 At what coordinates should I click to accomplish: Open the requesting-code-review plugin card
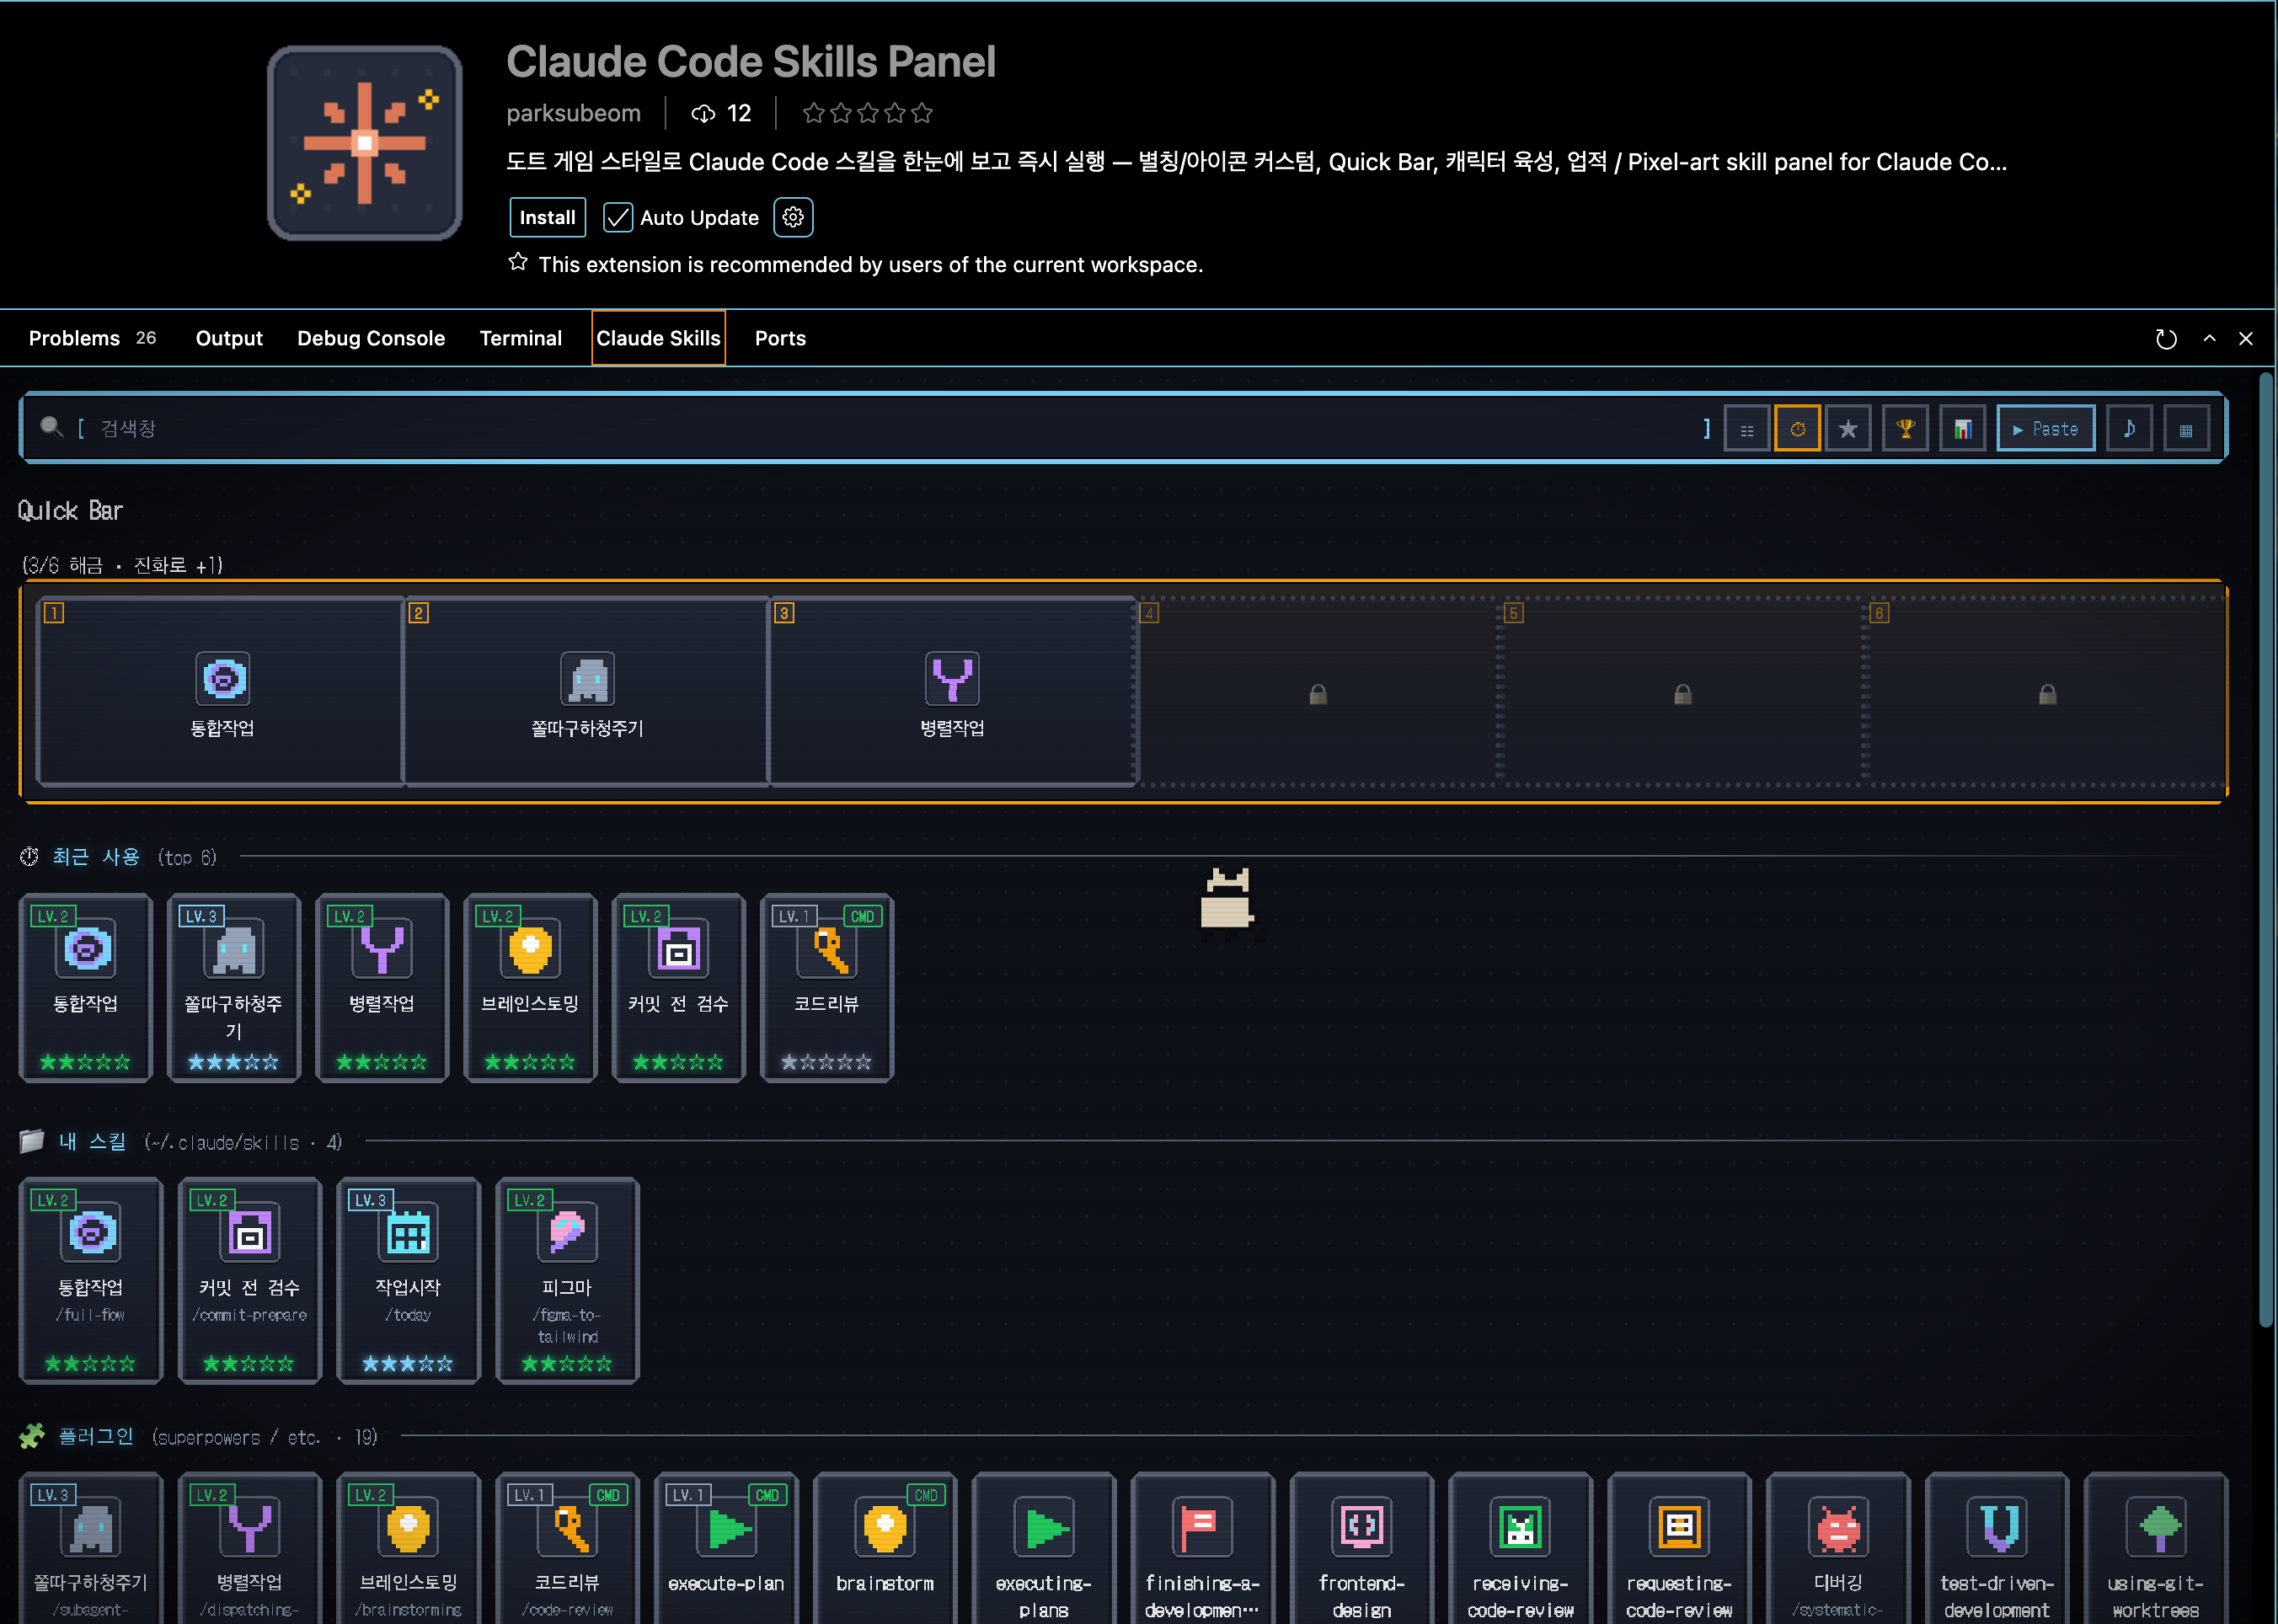(x=1680, y=1548)
